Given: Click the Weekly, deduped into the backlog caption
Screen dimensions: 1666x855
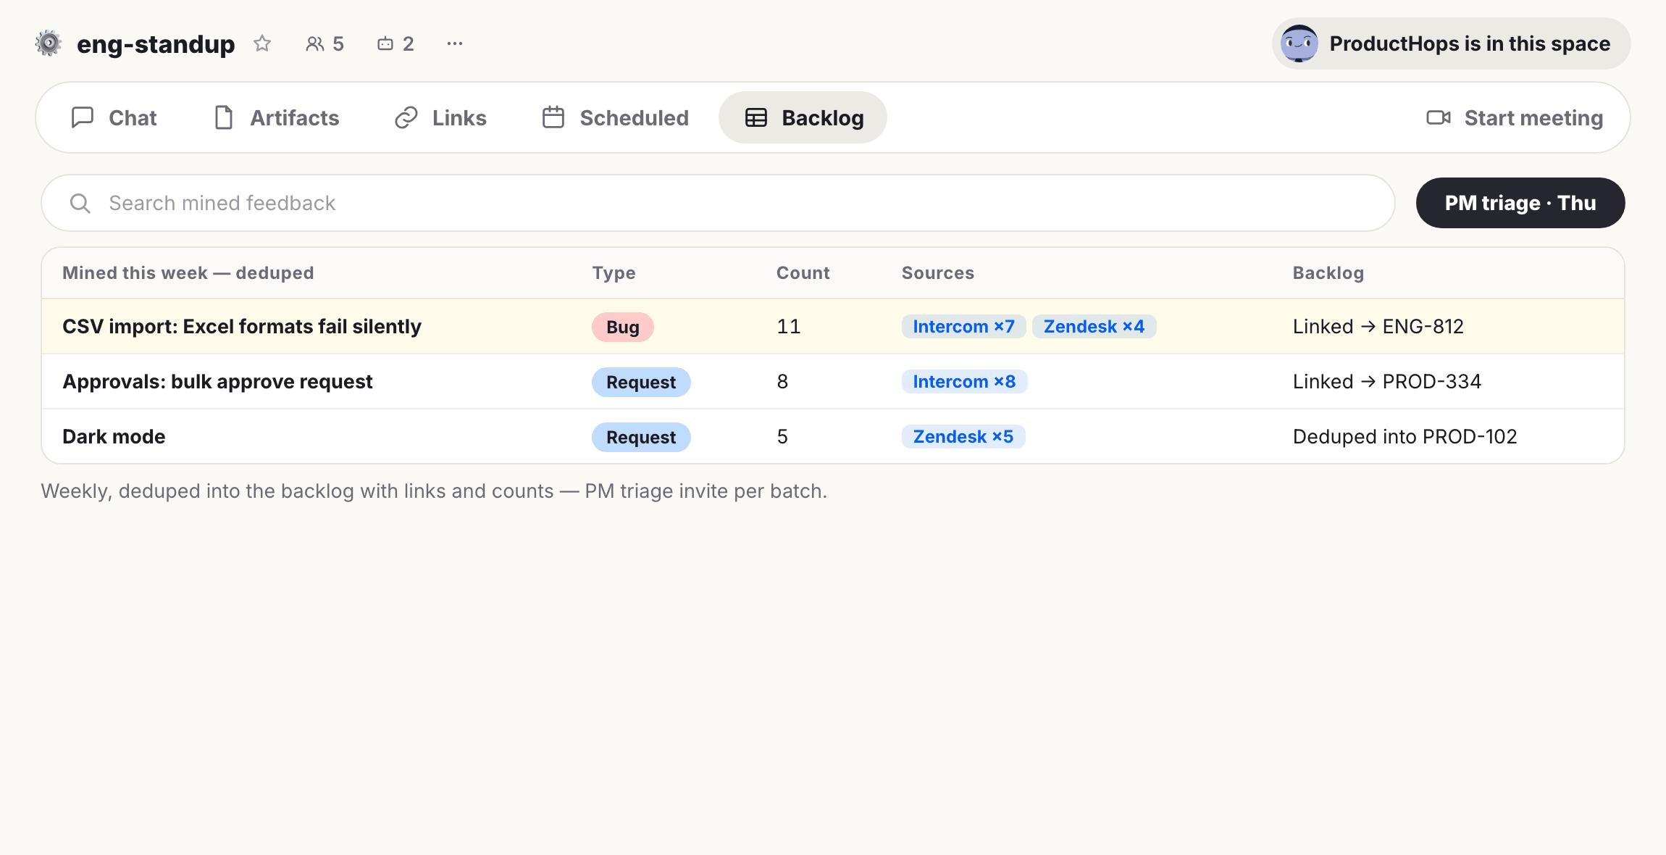Looking at the screenshot, I should 434,491.
